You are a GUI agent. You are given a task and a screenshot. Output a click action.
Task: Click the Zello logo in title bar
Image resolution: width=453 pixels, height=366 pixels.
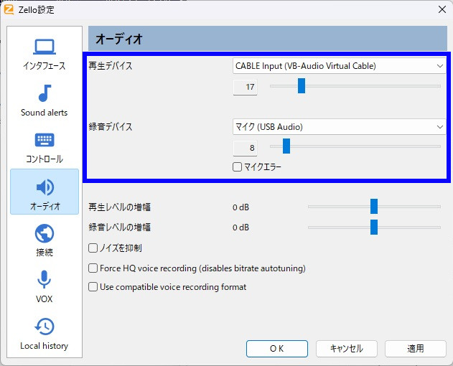click(x=9, y=9)
